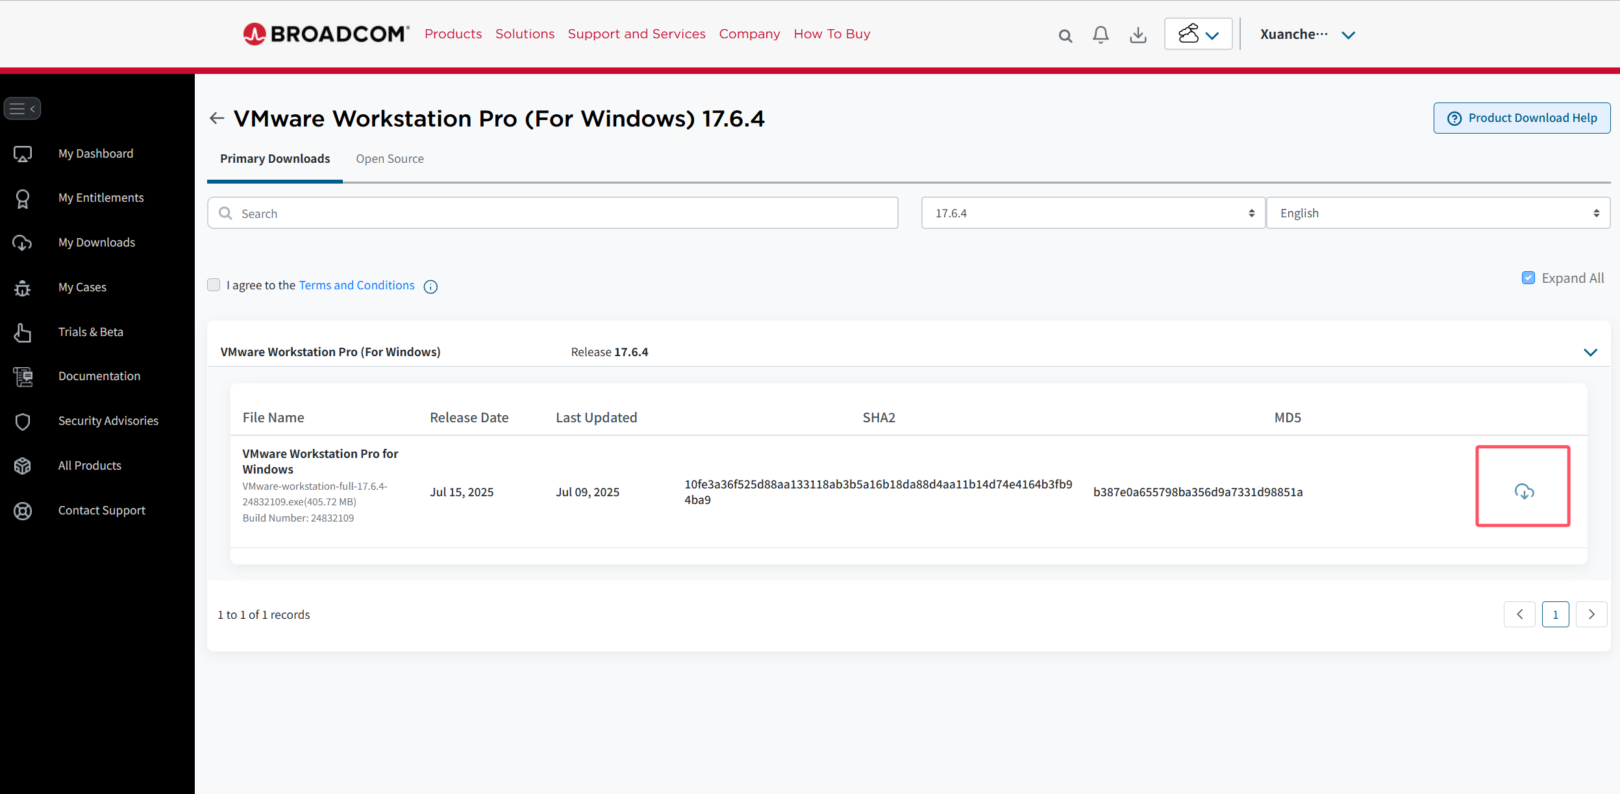Open the search magnifier in the top bar
Screen dimensions: 1620x794
click(1064, 35)
